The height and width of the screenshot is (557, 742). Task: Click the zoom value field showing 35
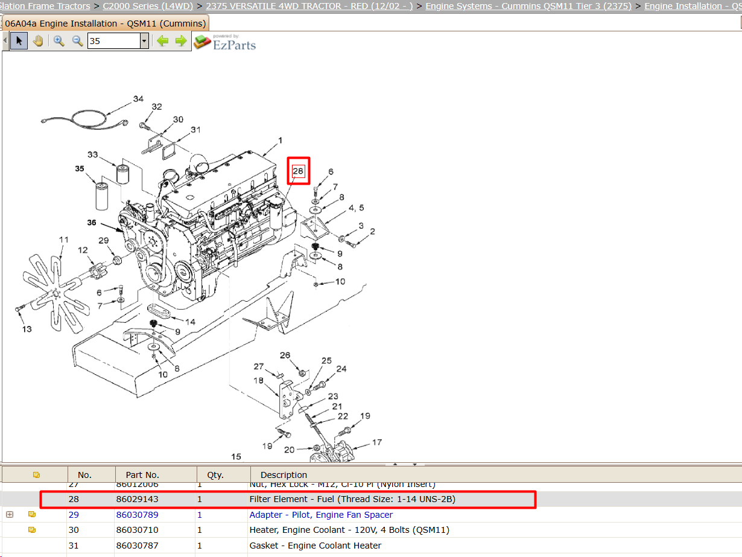[113, 41]
